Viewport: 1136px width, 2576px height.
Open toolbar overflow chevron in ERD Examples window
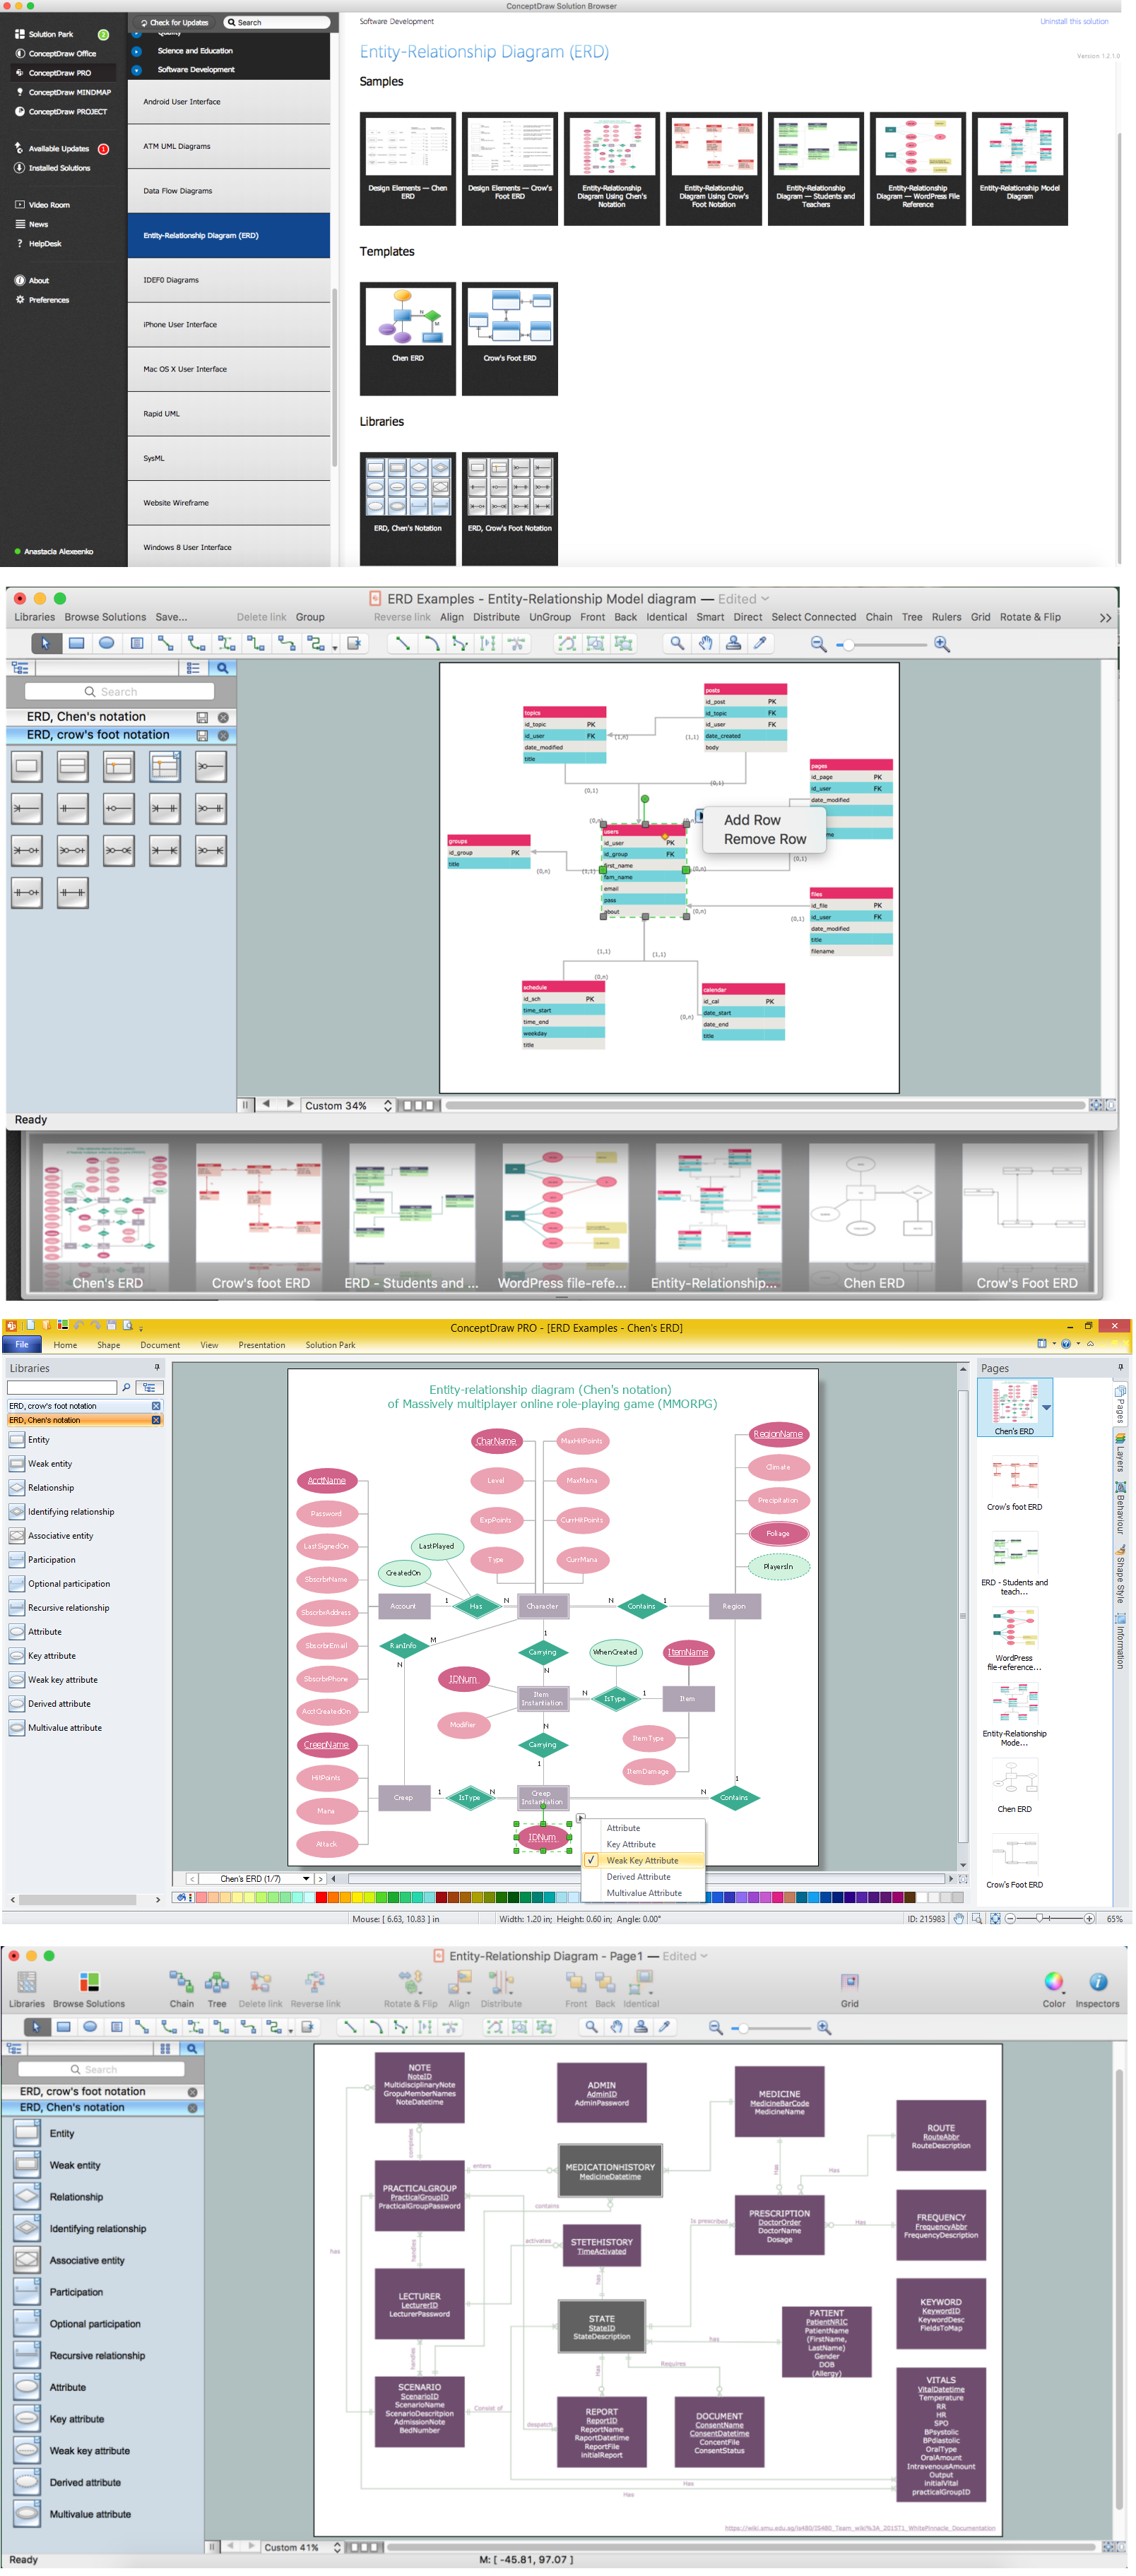(x=1105, y=618)
